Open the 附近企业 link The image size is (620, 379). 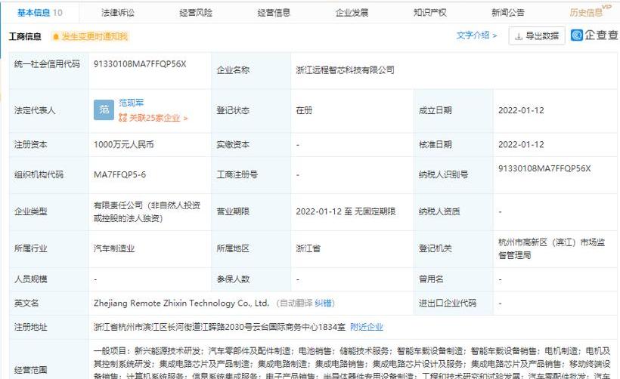367,327
